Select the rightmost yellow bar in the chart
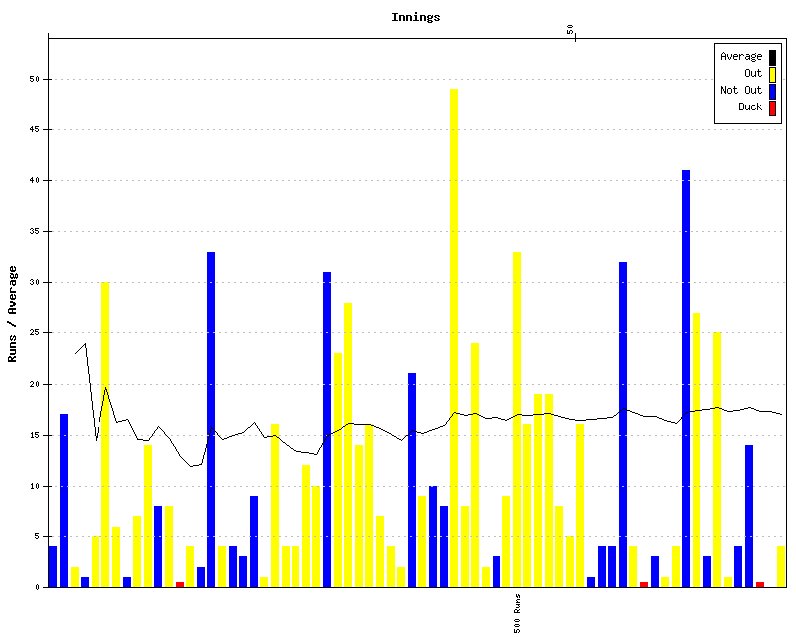Viewport: 796px width, 637px height. (x=781, y=567)
